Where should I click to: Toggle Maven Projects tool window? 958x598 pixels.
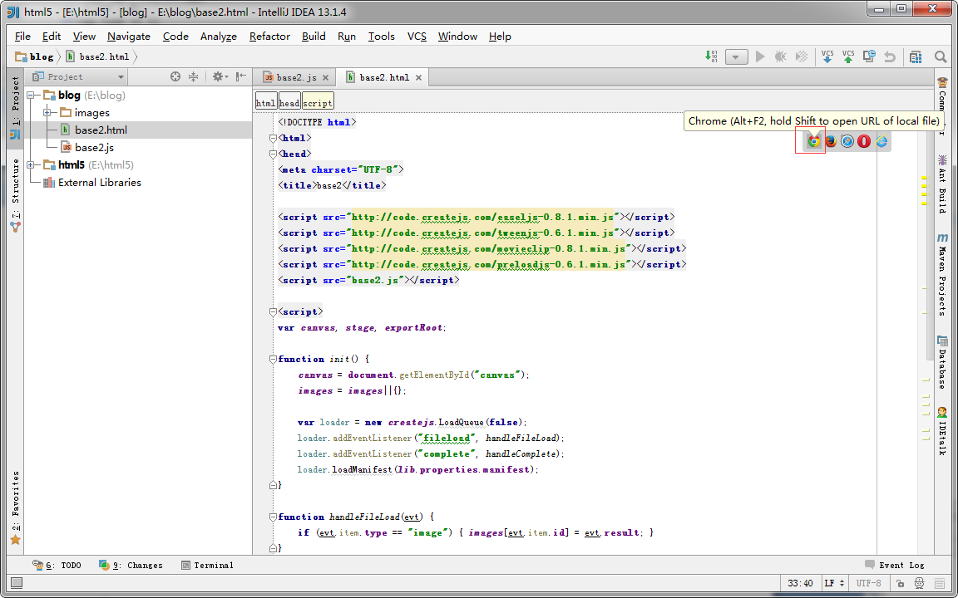pos(942,276)
